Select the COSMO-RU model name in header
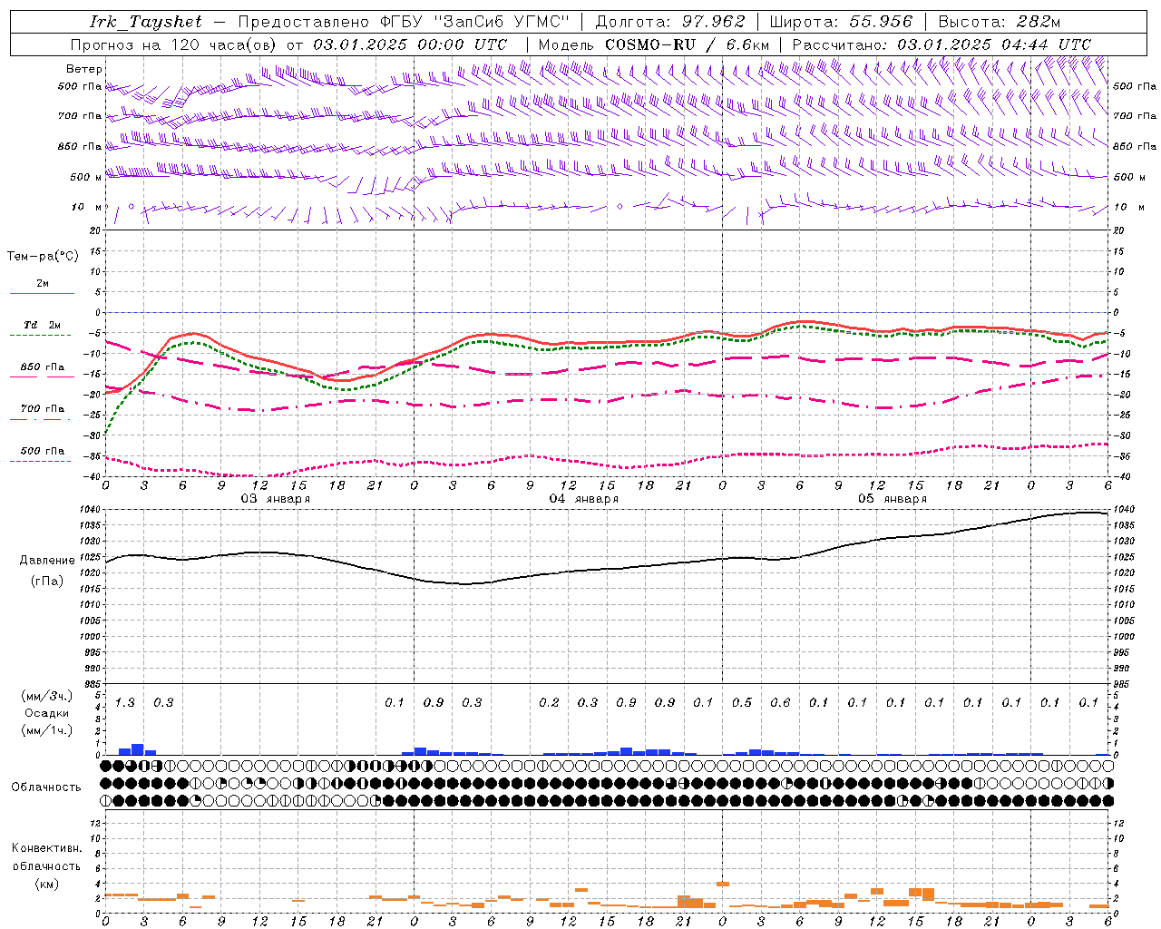Screen dimensions: 1161x929 tap(650, 44)
